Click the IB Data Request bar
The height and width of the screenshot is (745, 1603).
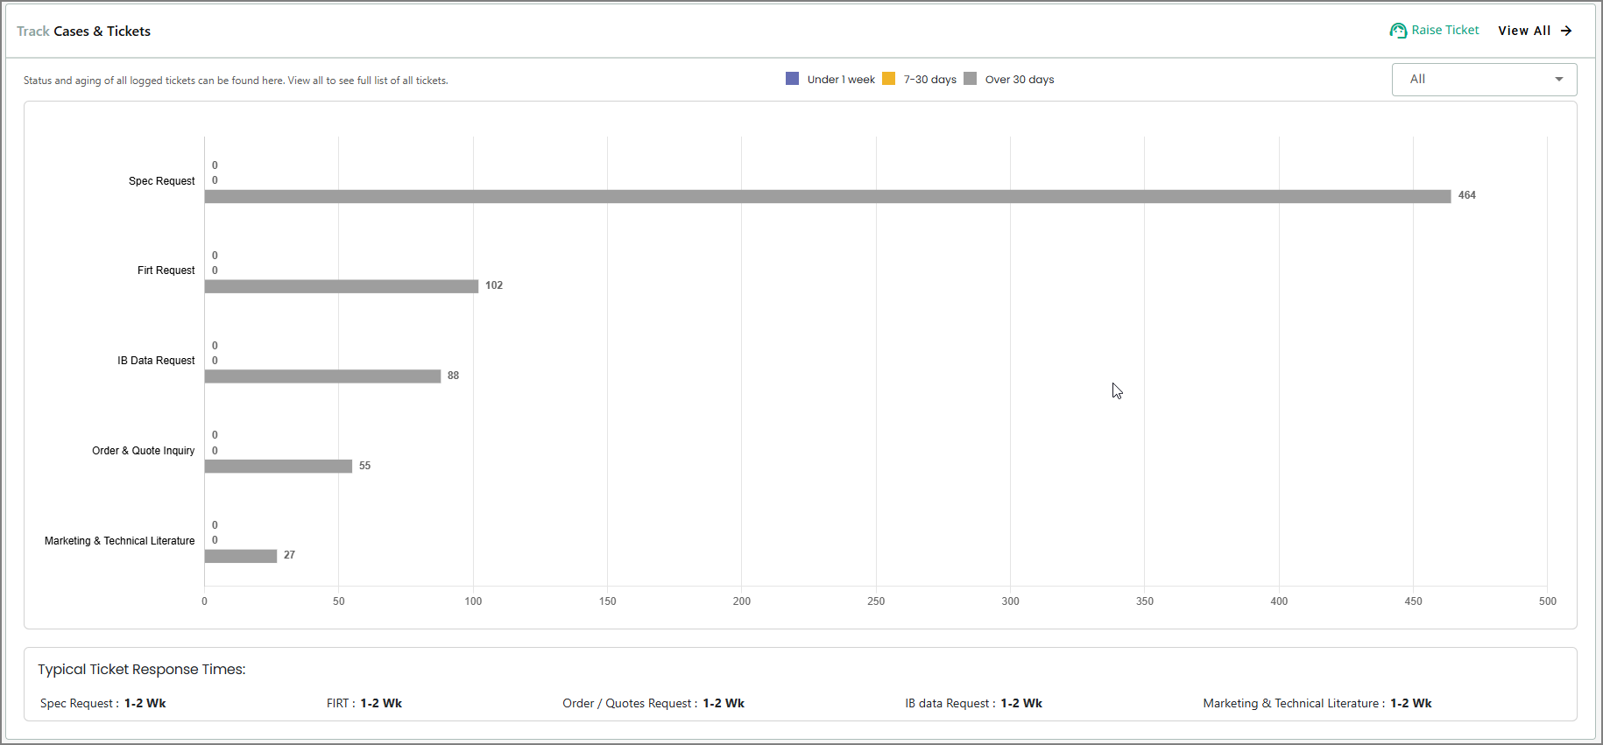(322, 376)
